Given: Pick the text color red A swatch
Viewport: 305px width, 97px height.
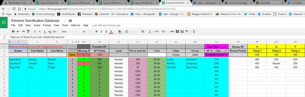Looking at the screenshot, I should [x=111, y=32].
